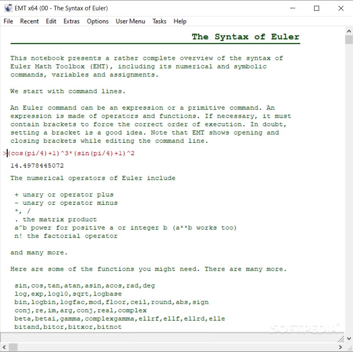
Task: Click the status bar at window bottom
Action: (x=172, y=338)
